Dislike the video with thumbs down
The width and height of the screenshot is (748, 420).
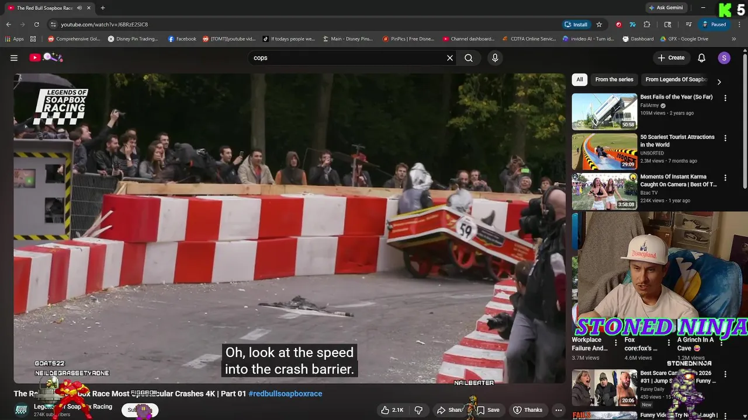coord(418,410)
